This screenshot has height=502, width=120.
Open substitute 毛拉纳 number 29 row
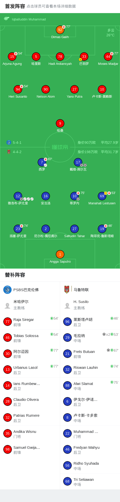click(x=90, y=338)
